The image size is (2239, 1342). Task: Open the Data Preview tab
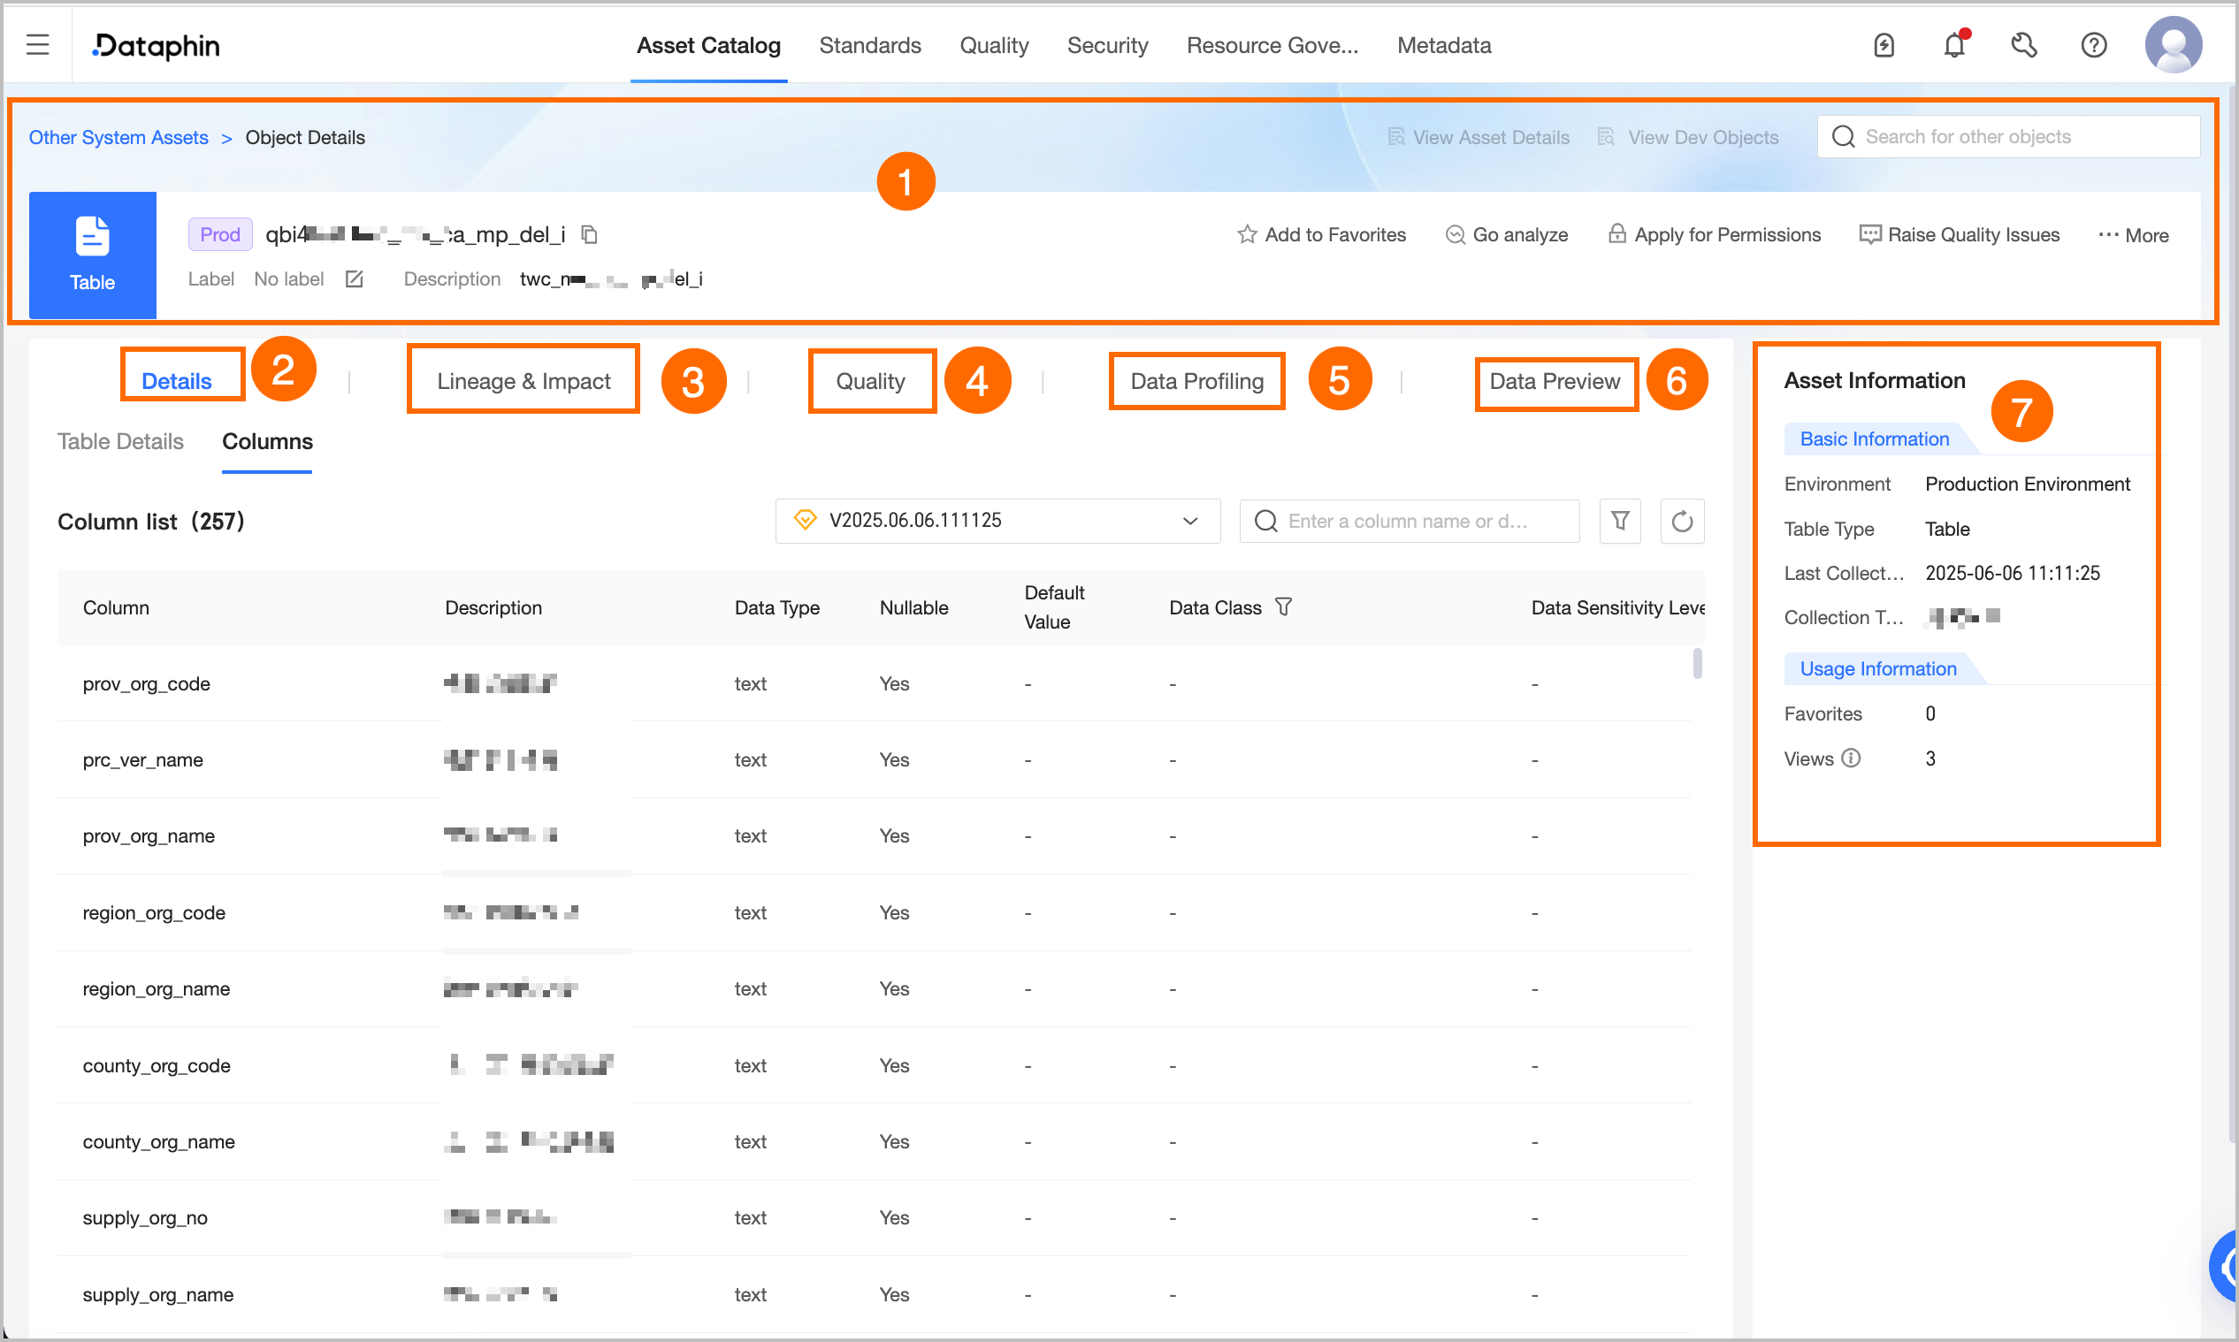tap(1555, 382)
